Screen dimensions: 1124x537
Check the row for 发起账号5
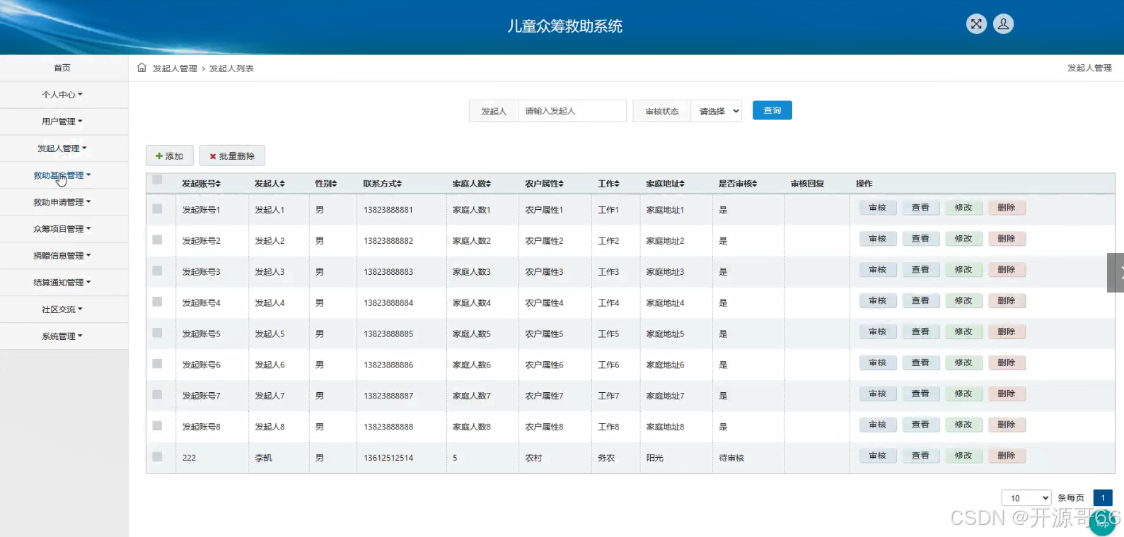click(157, 333)
